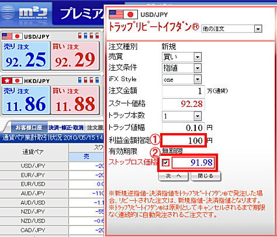Click the EUR/JPY row in currency table

[x=52, y=175]
